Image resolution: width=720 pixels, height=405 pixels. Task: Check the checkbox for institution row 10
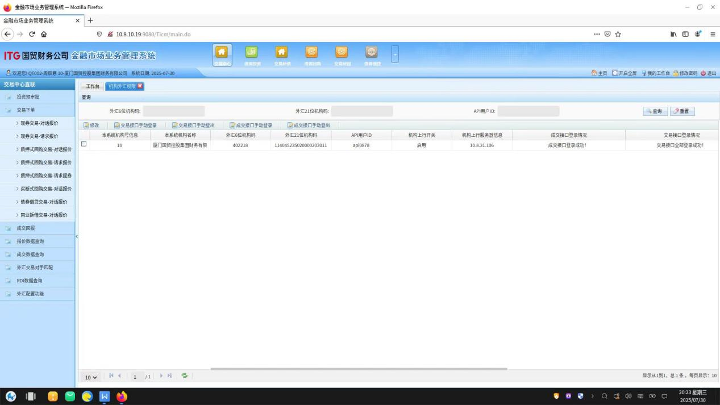click(x=84, y=144)
